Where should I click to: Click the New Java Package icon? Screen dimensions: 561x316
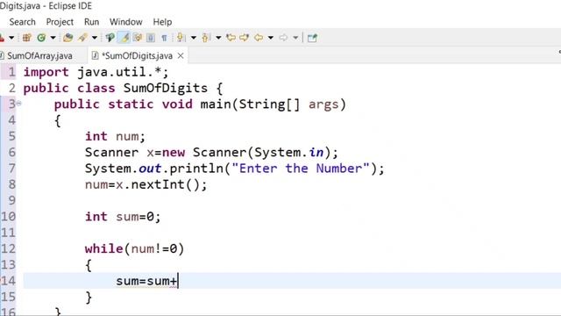coord(26,38)
